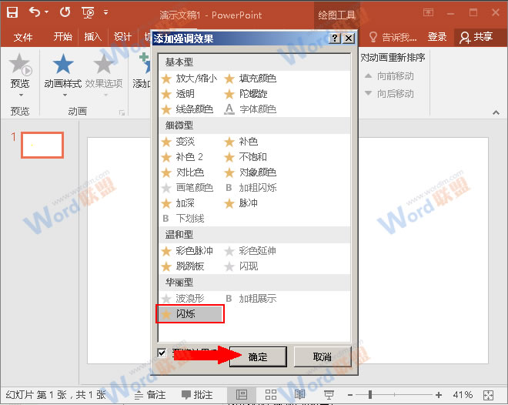508x405 pixels.
Task: Click the 确定 button
Action: tap(258, 356)
